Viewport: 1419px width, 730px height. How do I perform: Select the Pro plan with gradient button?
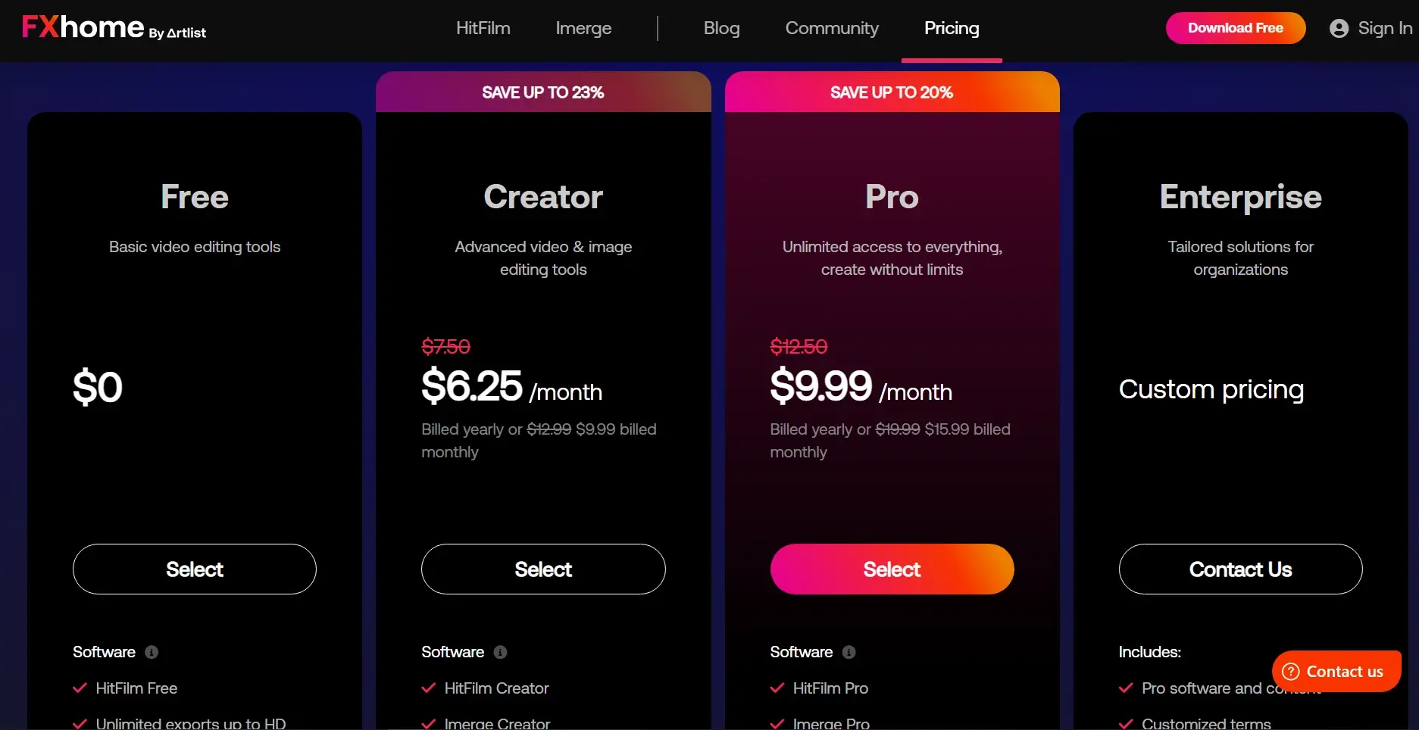pos(892,569)
